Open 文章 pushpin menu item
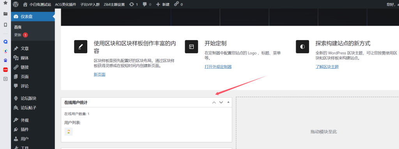399x149 pixels. click(33, 49)
